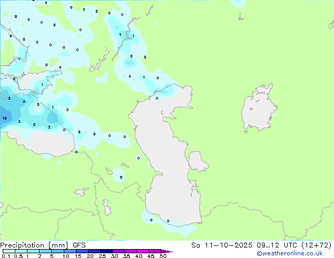The height and width of the screenshot is (258, 334).
Task: Select the 35–40 mm legend swatch
Action: tap(130, 251)
